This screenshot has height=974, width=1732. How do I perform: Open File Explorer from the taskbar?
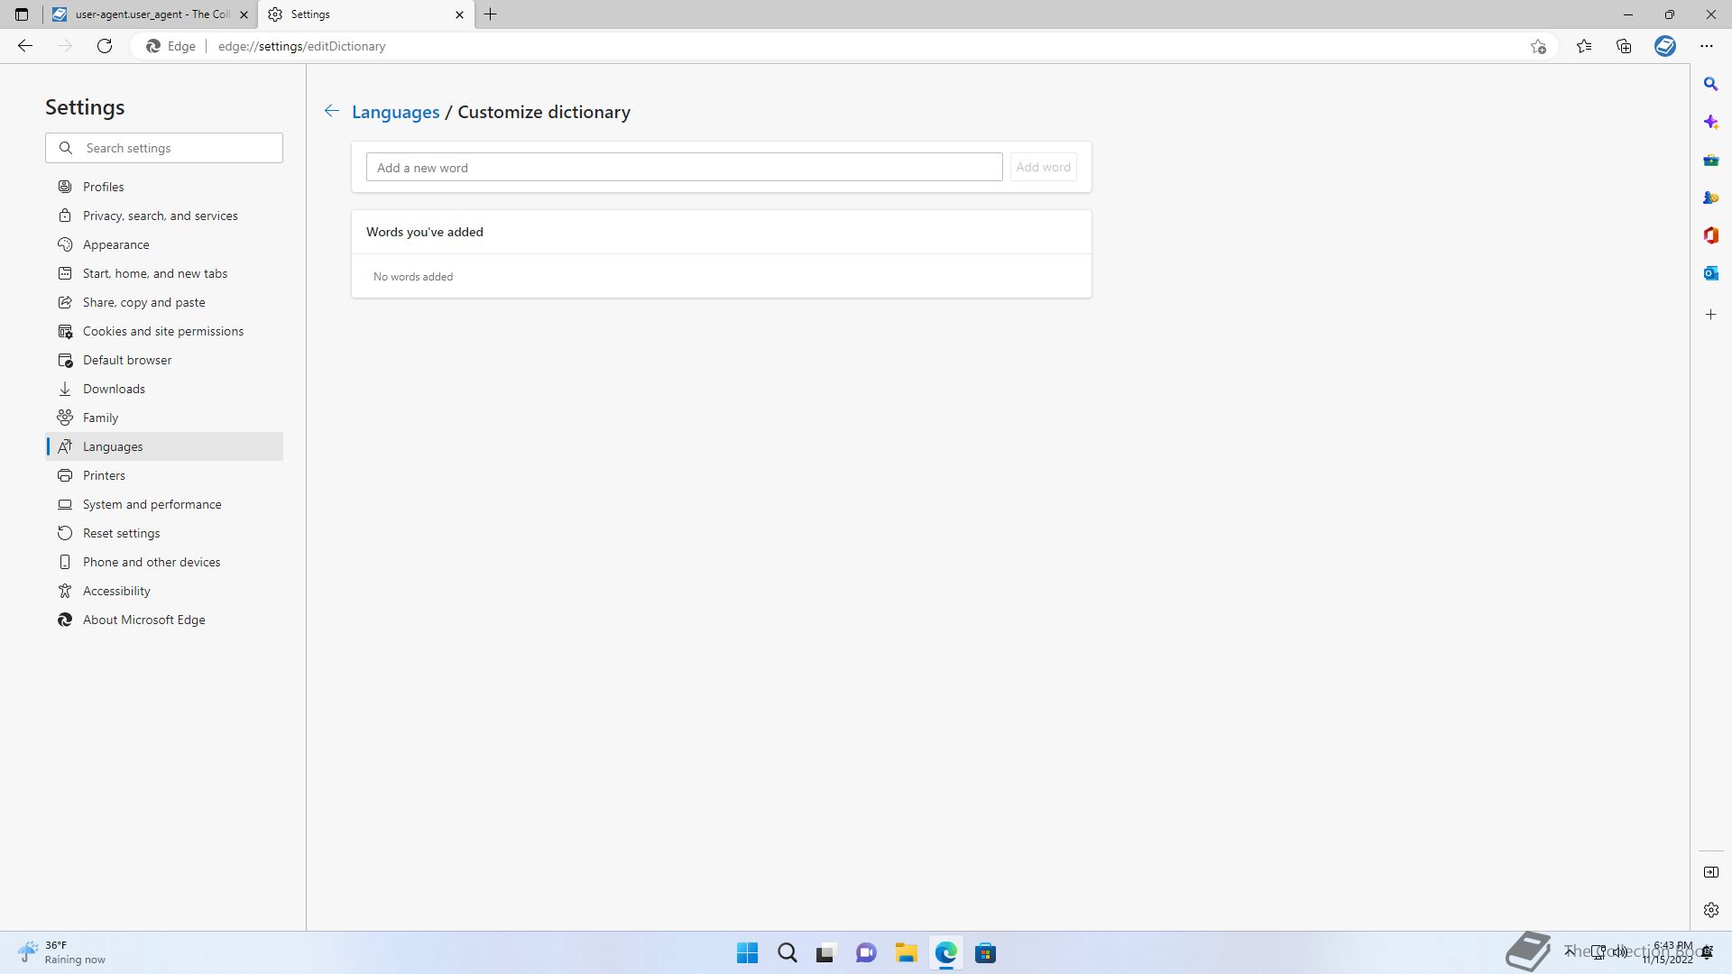906,952
